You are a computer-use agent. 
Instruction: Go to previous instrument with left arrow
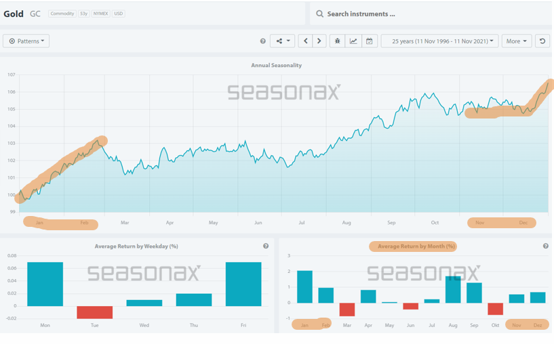[306, 41]
